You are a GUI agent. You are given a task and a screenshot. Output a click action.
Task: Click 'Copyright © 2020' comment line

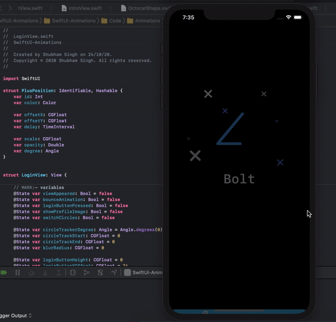click(x=77, y=60)
